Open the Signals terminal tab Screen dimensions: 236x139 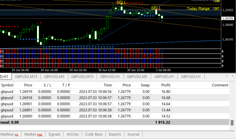click(x=54, y=134)
